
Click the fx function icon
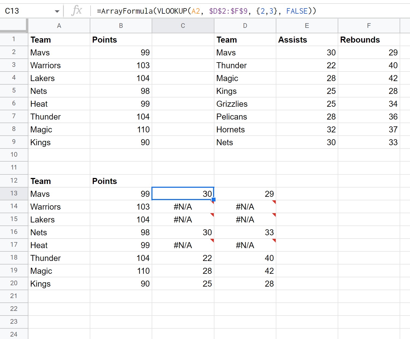[x=77, y=11]
